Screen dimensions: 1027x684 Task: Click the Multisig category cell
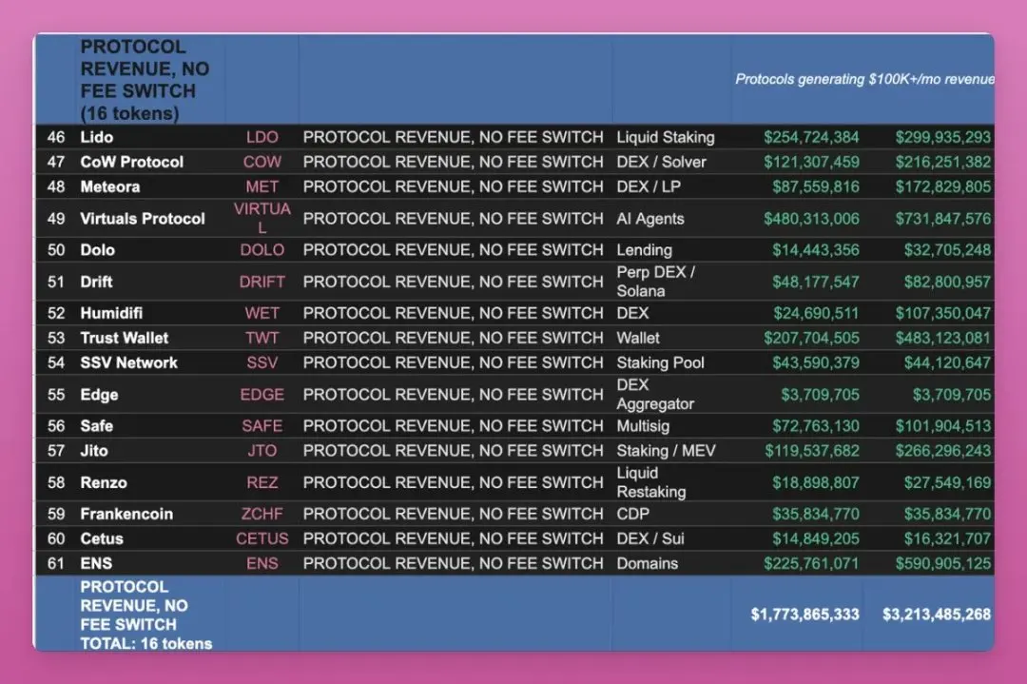pos(647,425)
